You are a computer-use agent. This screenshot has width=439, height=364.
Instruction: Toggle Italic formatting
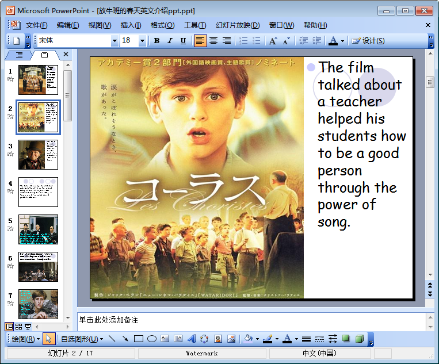coord(170,41)
